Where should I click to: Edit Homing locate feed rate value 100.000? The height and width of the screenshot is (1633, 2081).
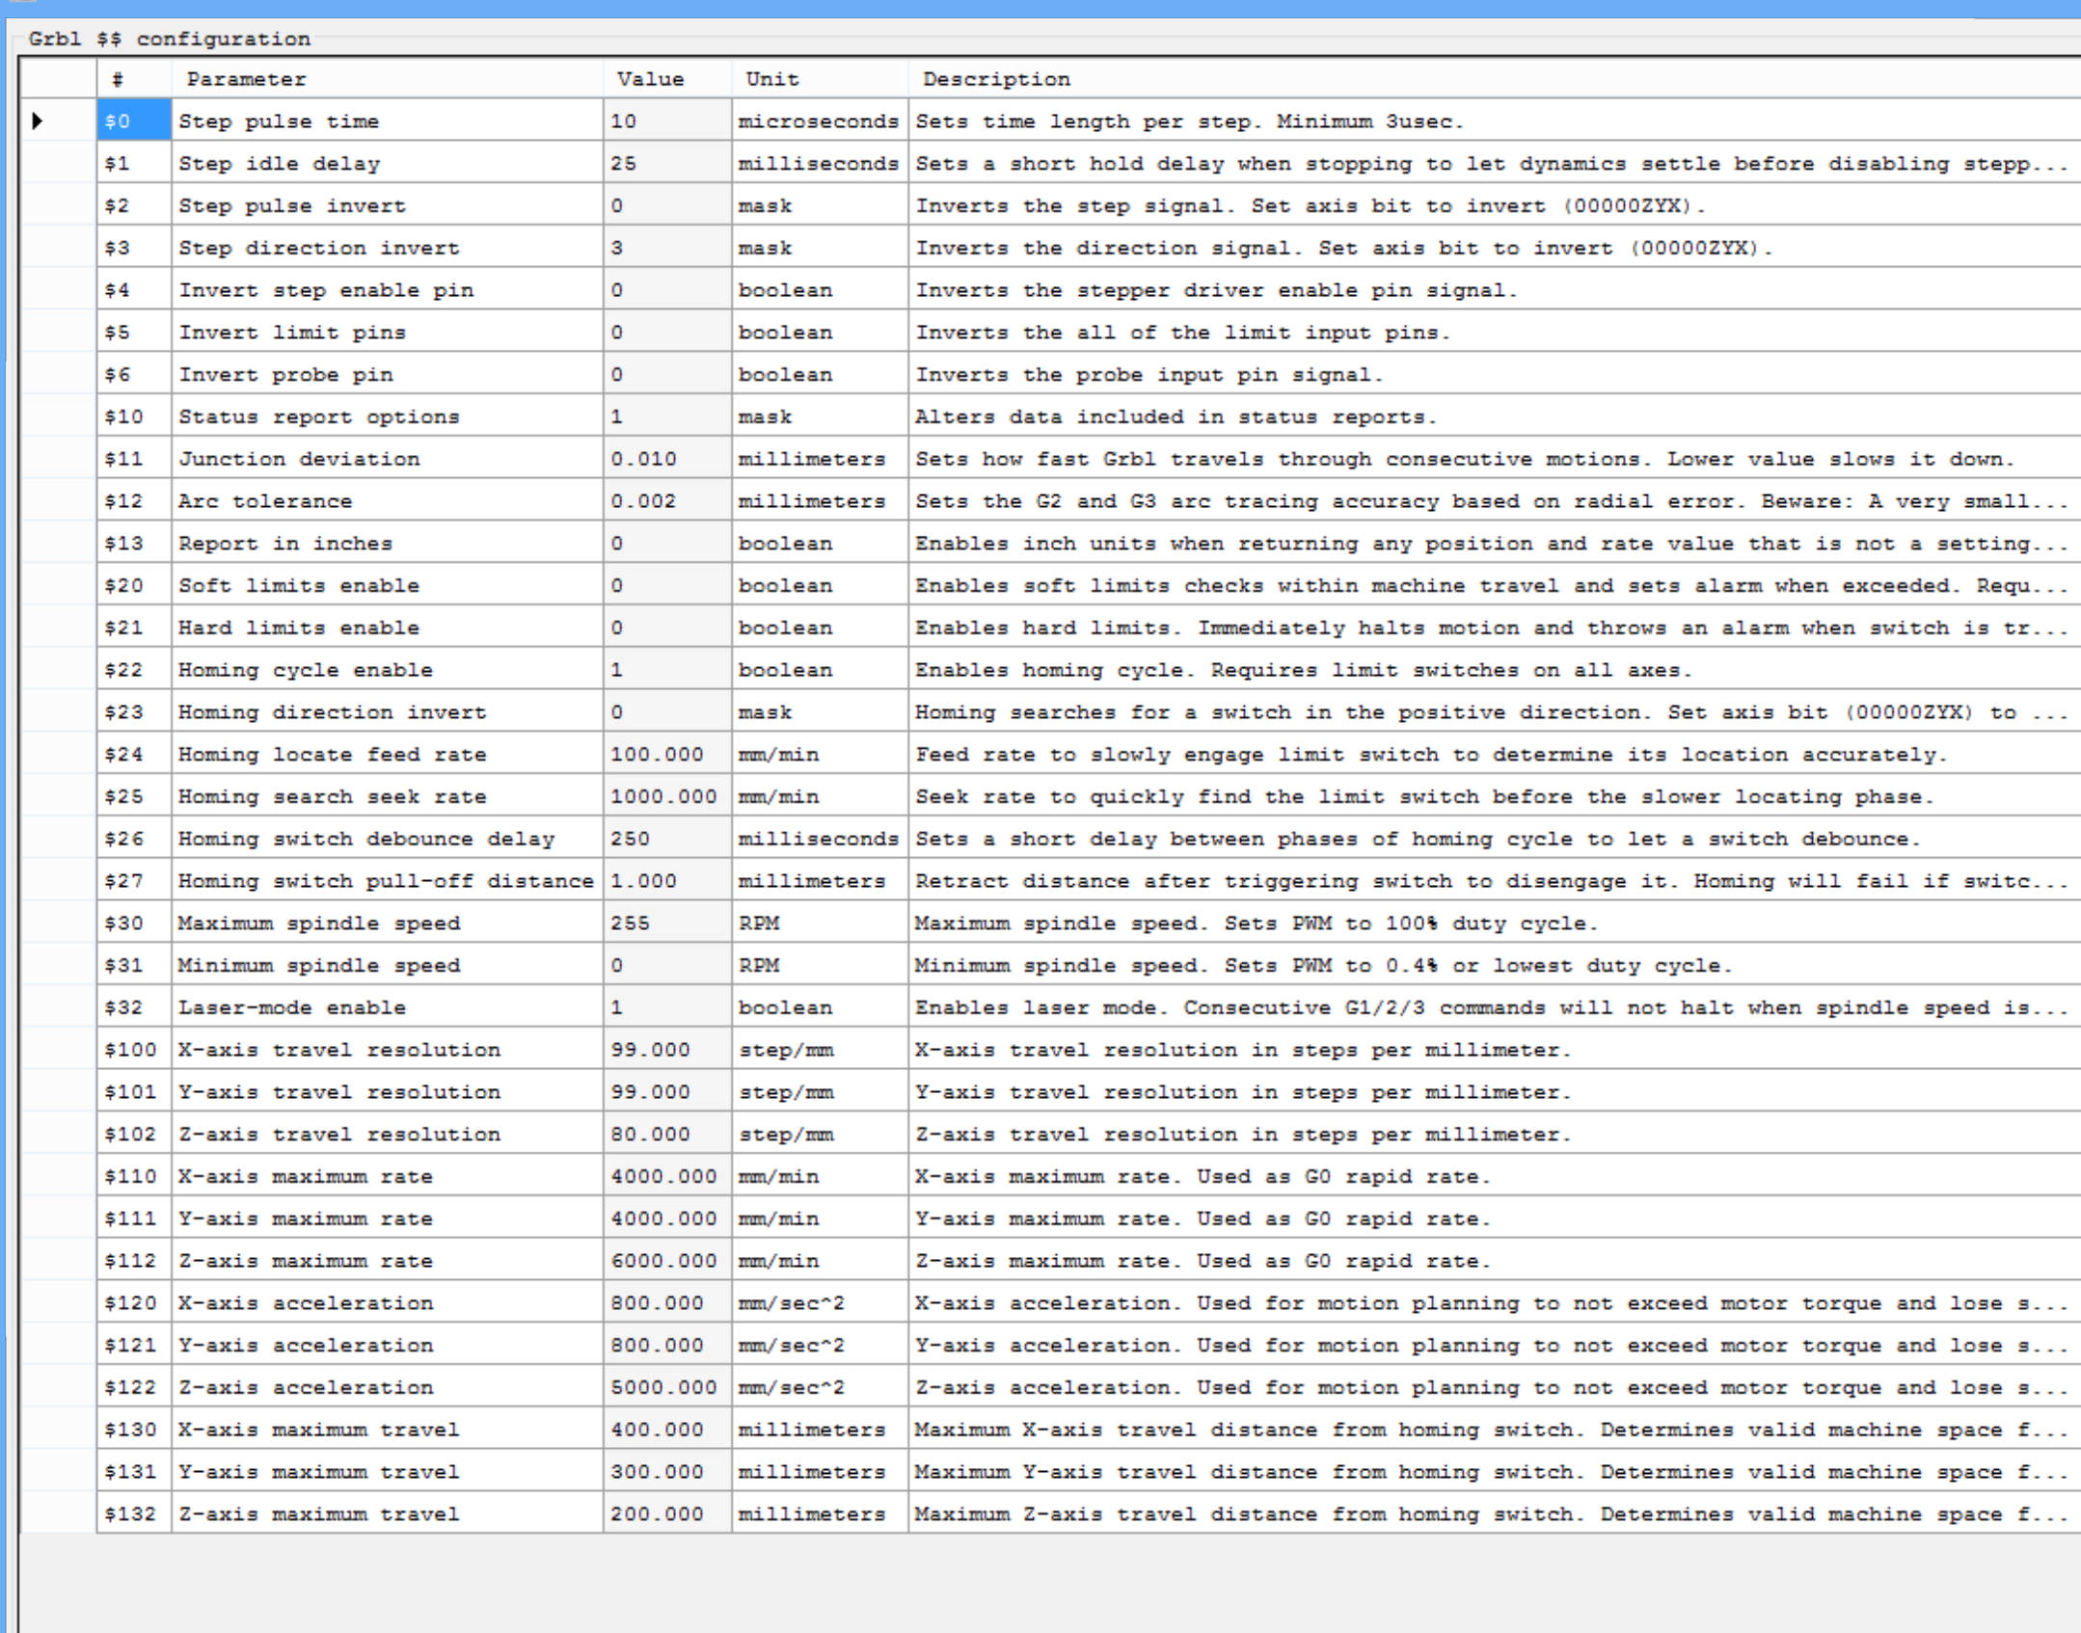(x=667, y=755)
